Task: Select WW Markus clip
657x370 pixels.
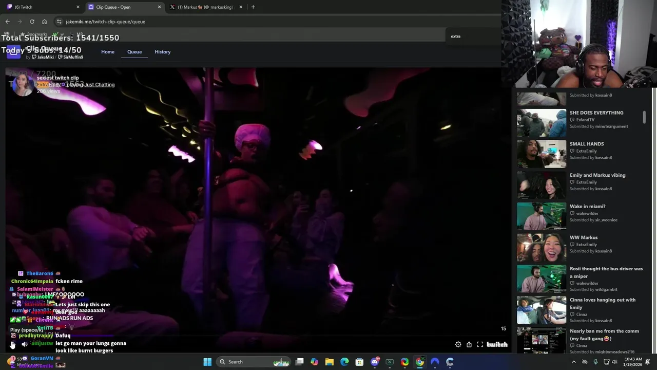Action: (x=584, y=237)
